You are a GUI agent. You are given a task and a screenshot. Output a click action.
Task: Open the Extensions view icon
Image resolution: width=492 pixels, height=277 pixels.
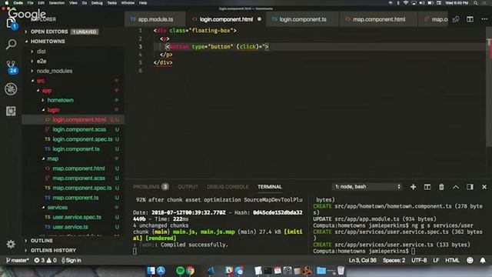[11, 111]
